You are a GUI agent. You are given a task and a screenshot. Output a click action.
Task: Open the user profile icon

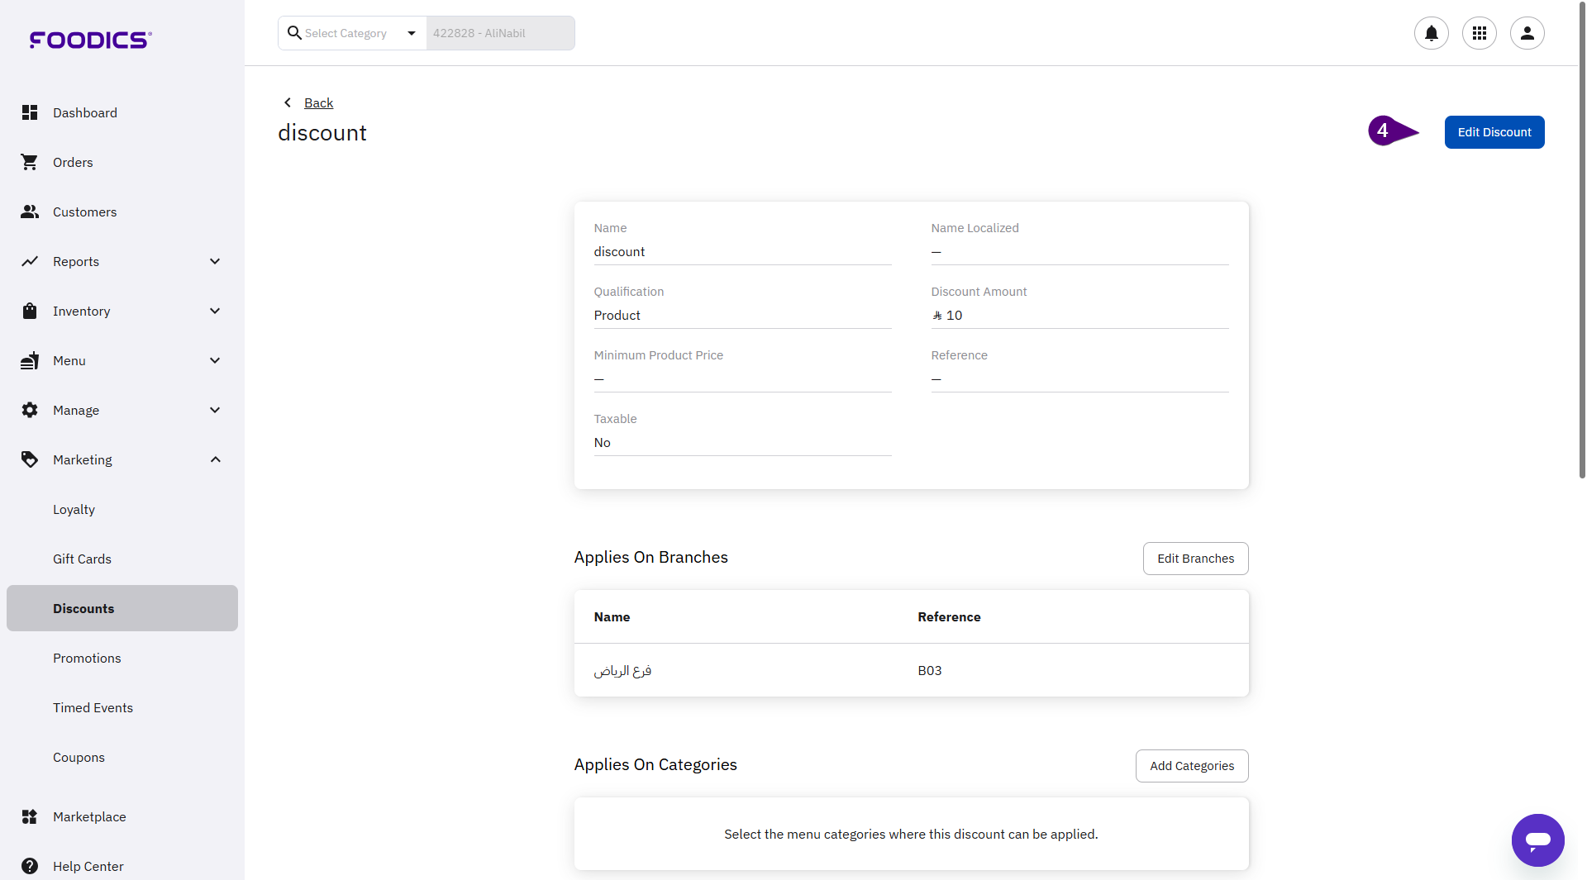click(1527, 33)
